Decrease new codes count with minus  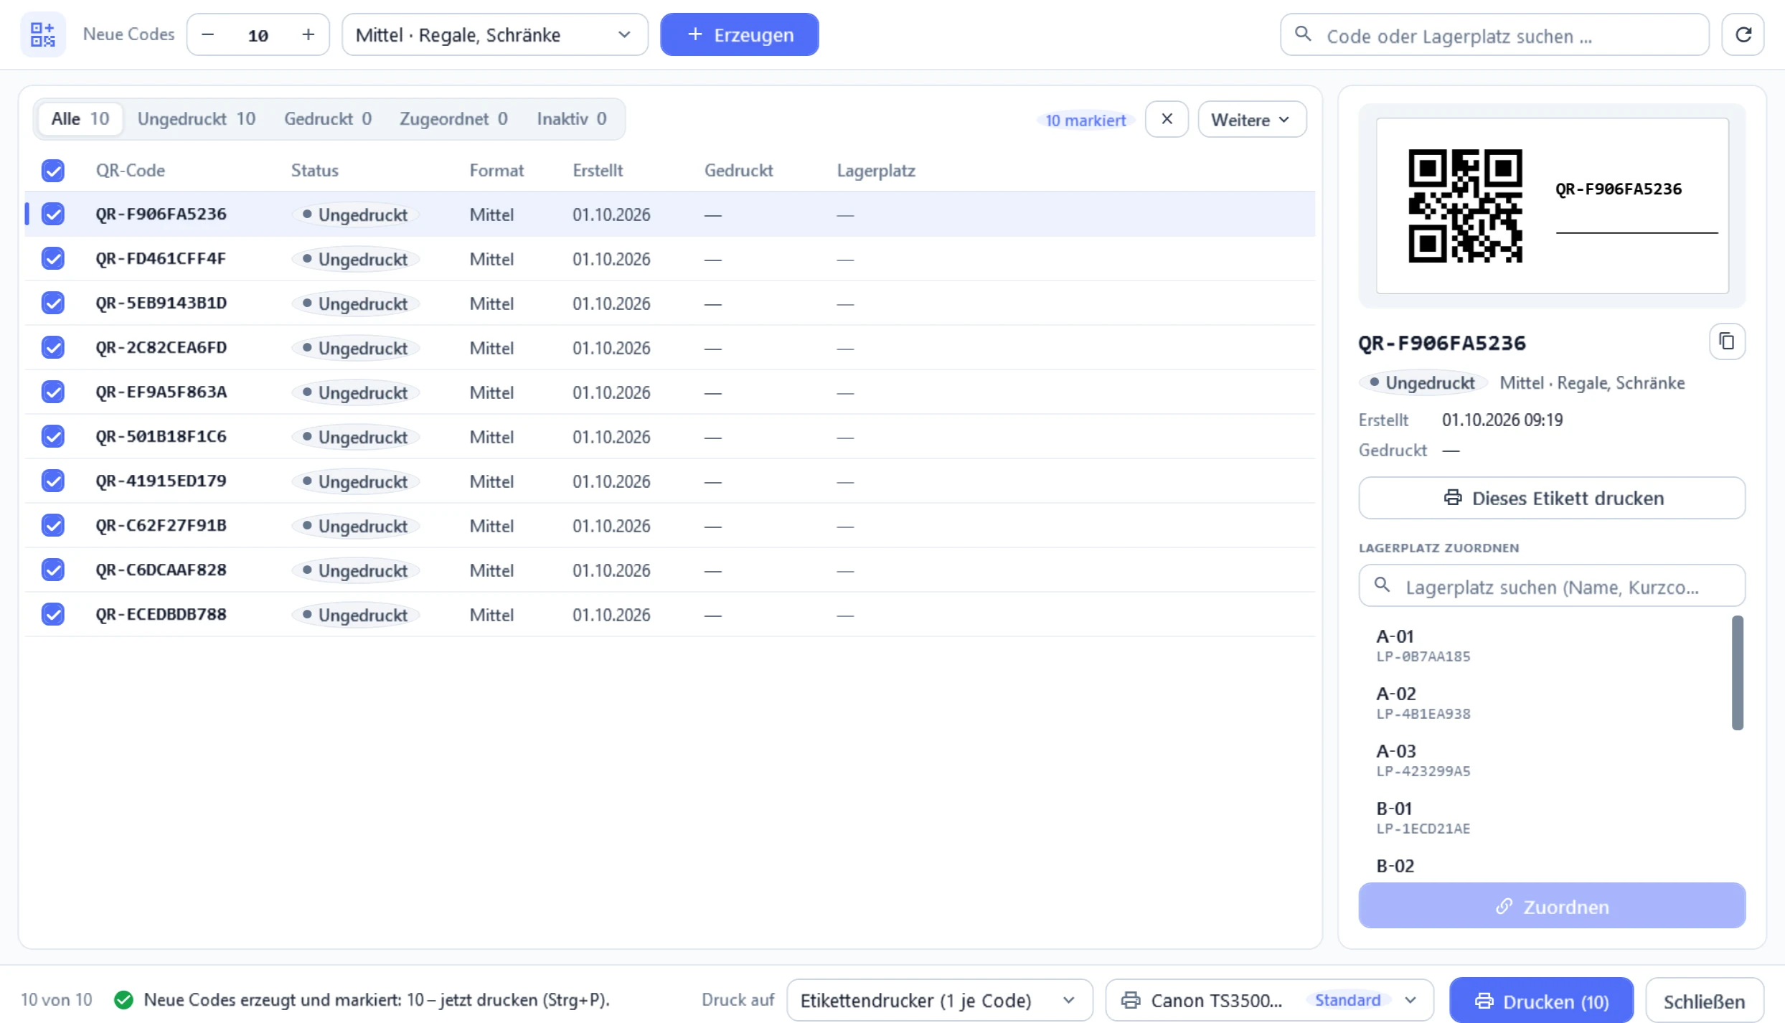click(x=208, y=34)
